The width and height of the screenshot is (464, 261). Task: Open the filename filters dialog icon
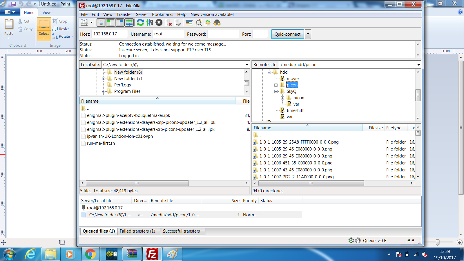189,22
